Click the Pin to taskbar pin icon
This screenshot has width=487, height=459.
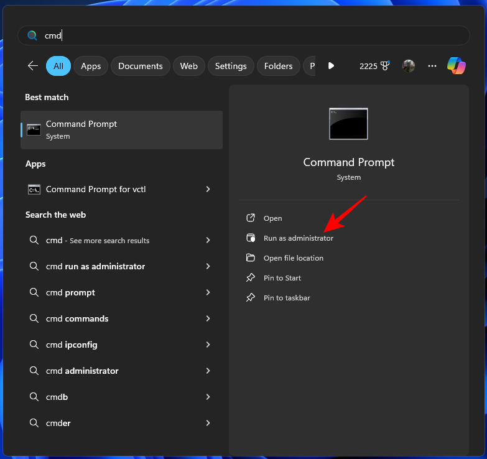click(x=251, y=297)
